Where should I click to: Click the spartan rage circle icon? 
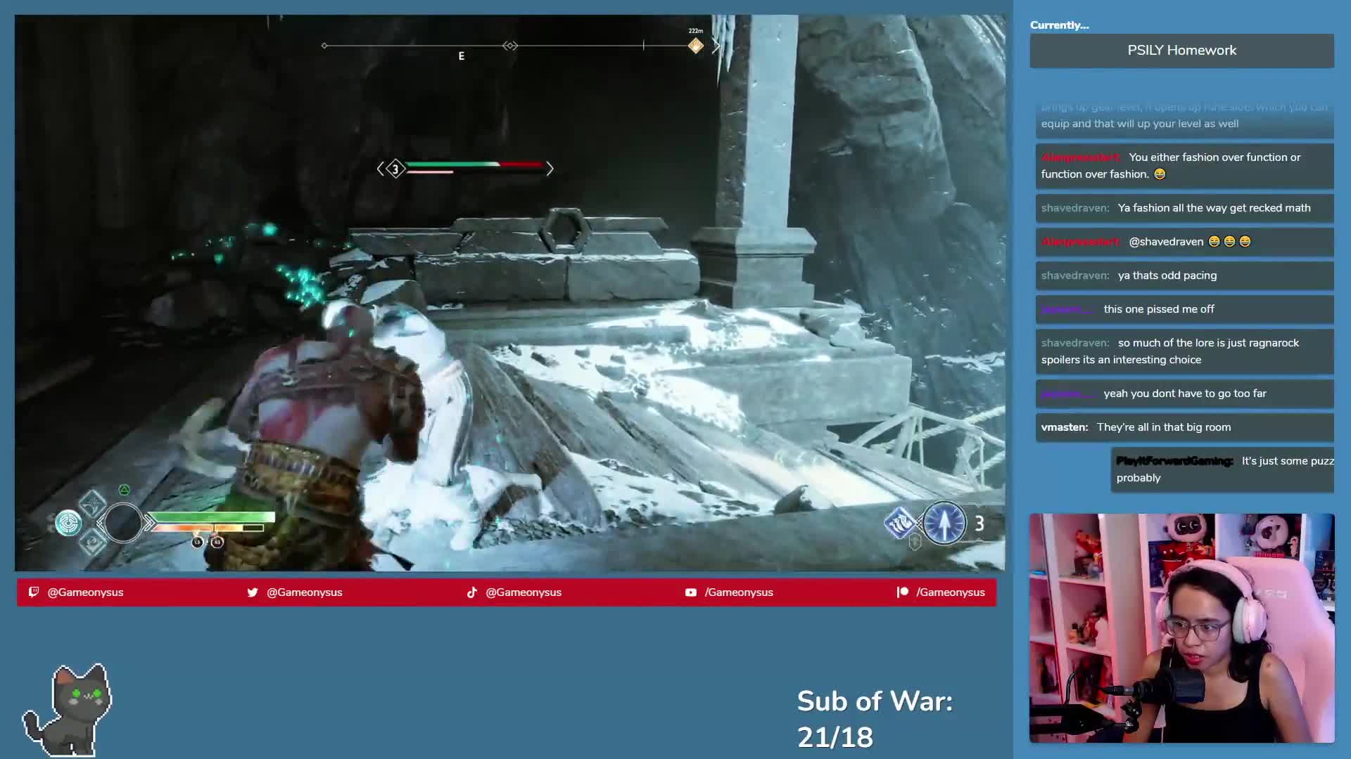[123, 523]
